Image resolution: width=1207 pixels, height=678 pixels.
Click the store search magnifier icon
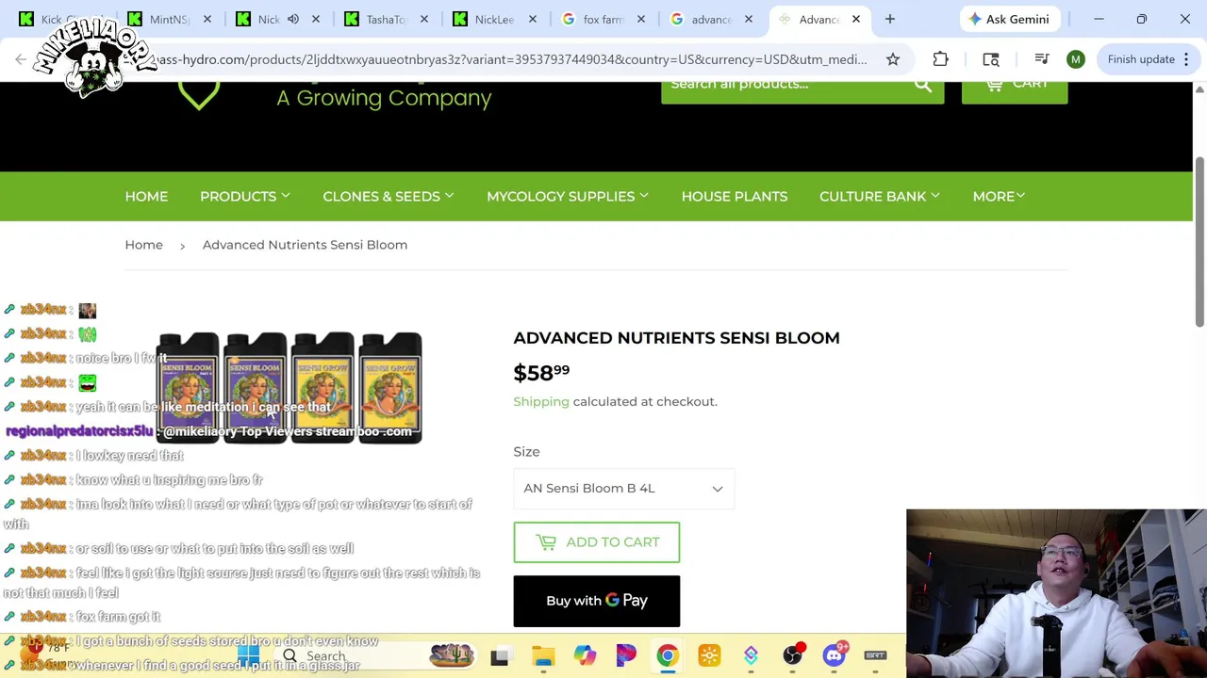pos(922,85)
